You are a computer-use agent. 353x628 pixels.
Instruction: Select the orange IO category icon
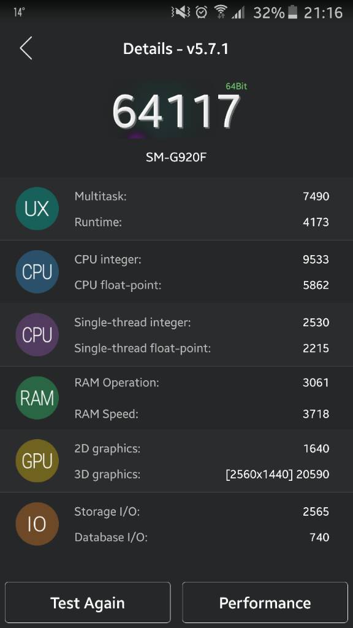click(37, 524)
